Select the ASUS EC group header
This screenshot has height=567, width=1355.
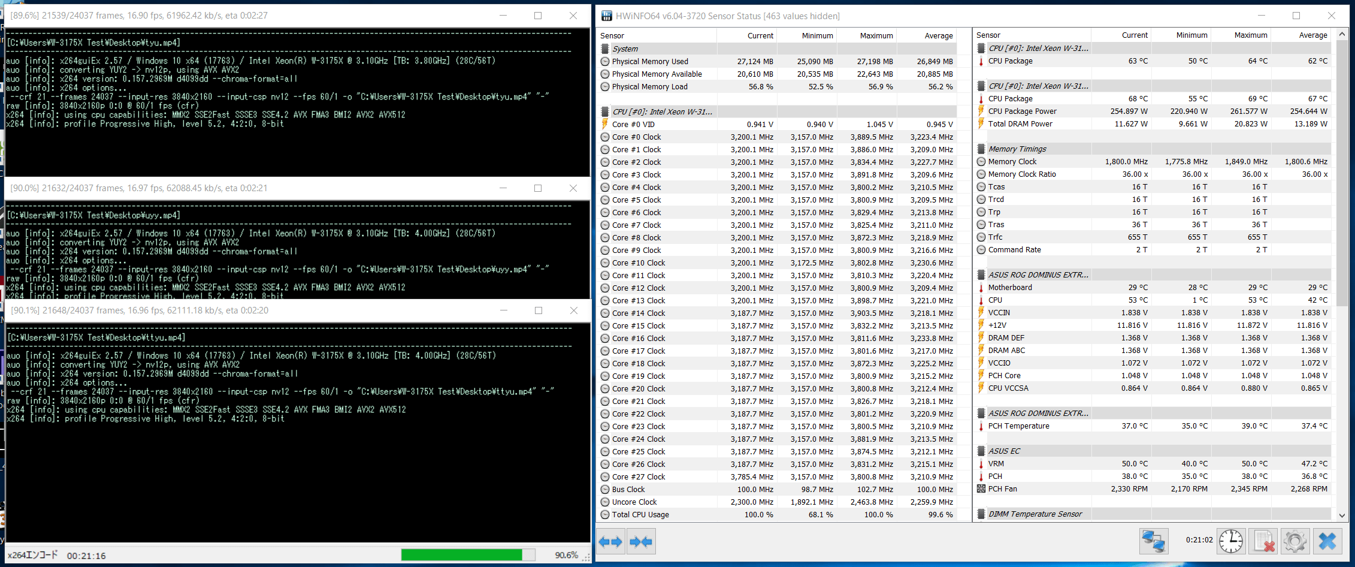[x=1153, y=451]
